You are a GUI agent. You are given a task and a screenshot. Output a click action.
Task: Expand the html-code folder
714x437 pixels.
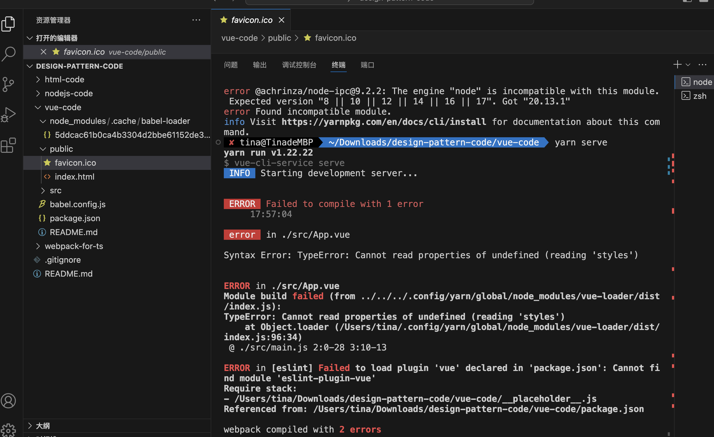[38, 79]
